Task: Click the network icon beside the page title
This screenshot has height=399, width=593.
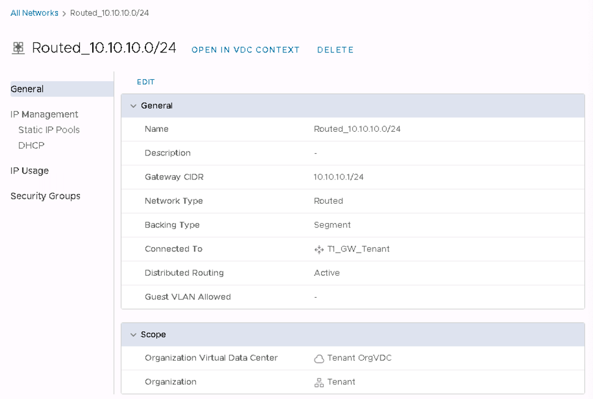Action: [18, 48]
